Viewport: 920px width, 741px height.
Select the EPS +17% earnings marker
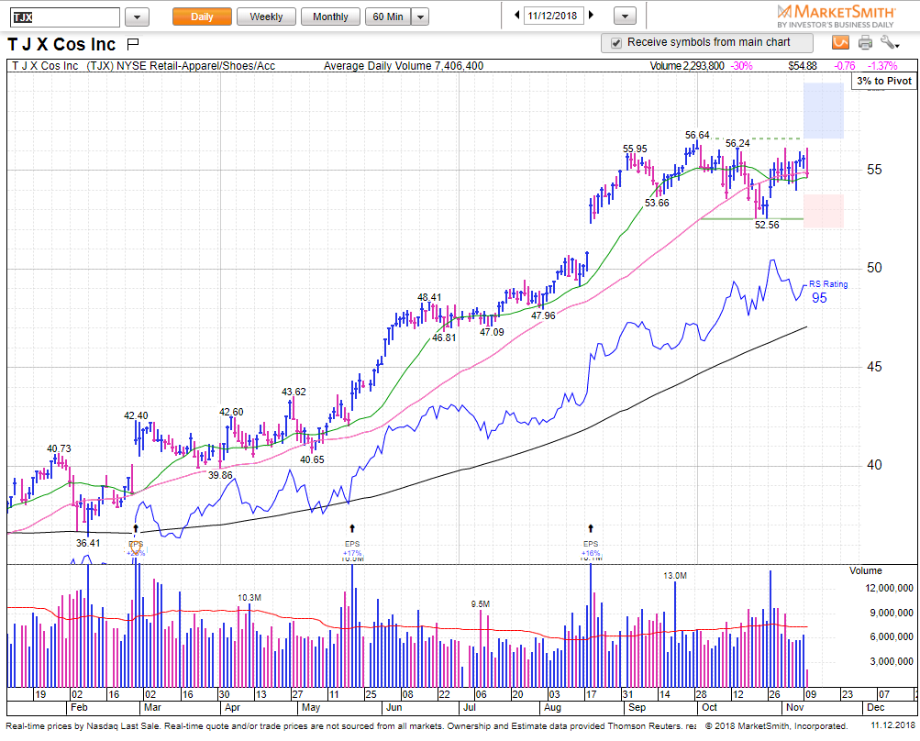tap(352, 548)
